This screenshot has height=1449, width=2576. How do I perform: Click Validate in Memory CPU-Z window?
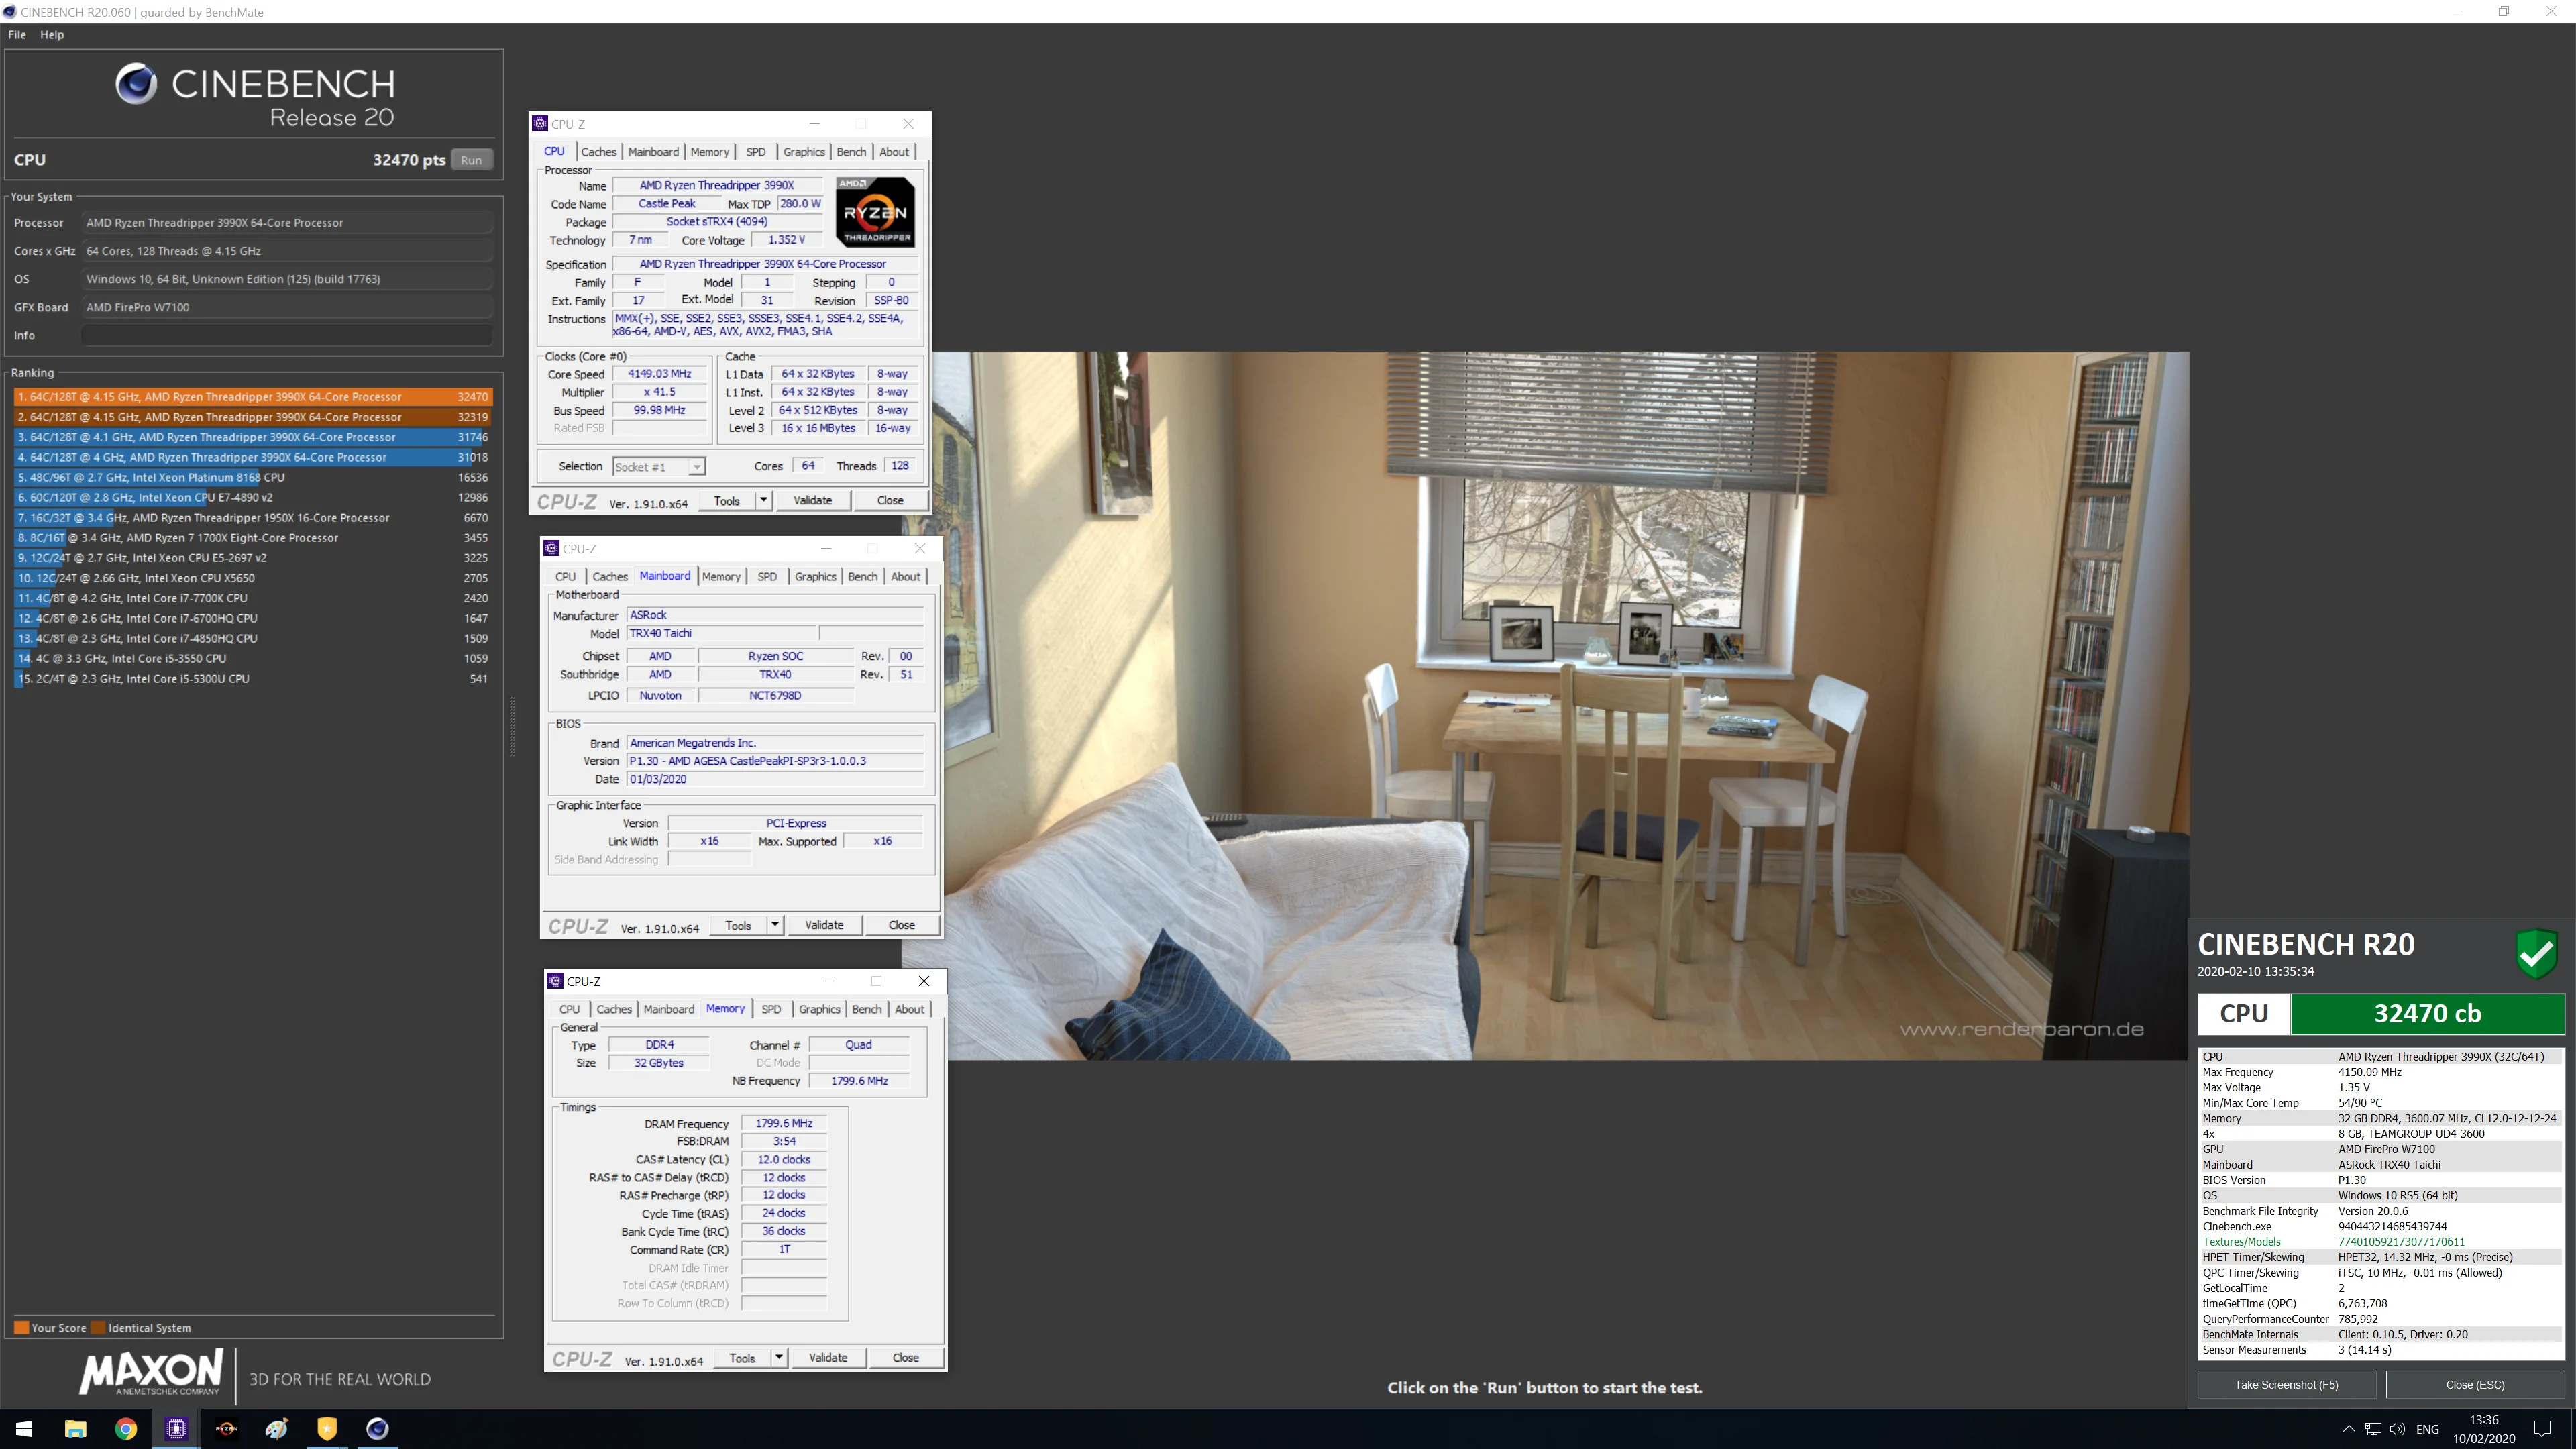(x=827, y=1358)
